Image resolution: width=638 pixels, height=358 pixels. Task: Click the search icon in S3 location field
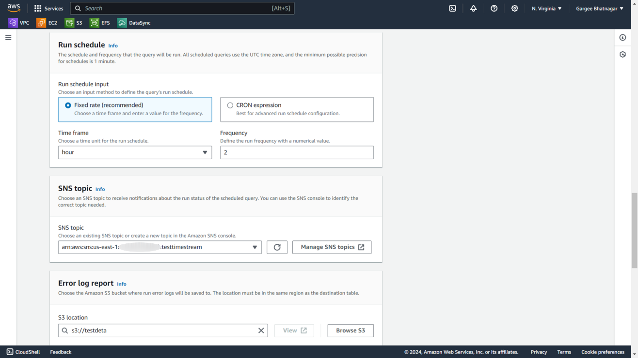[x=65, y=330]
